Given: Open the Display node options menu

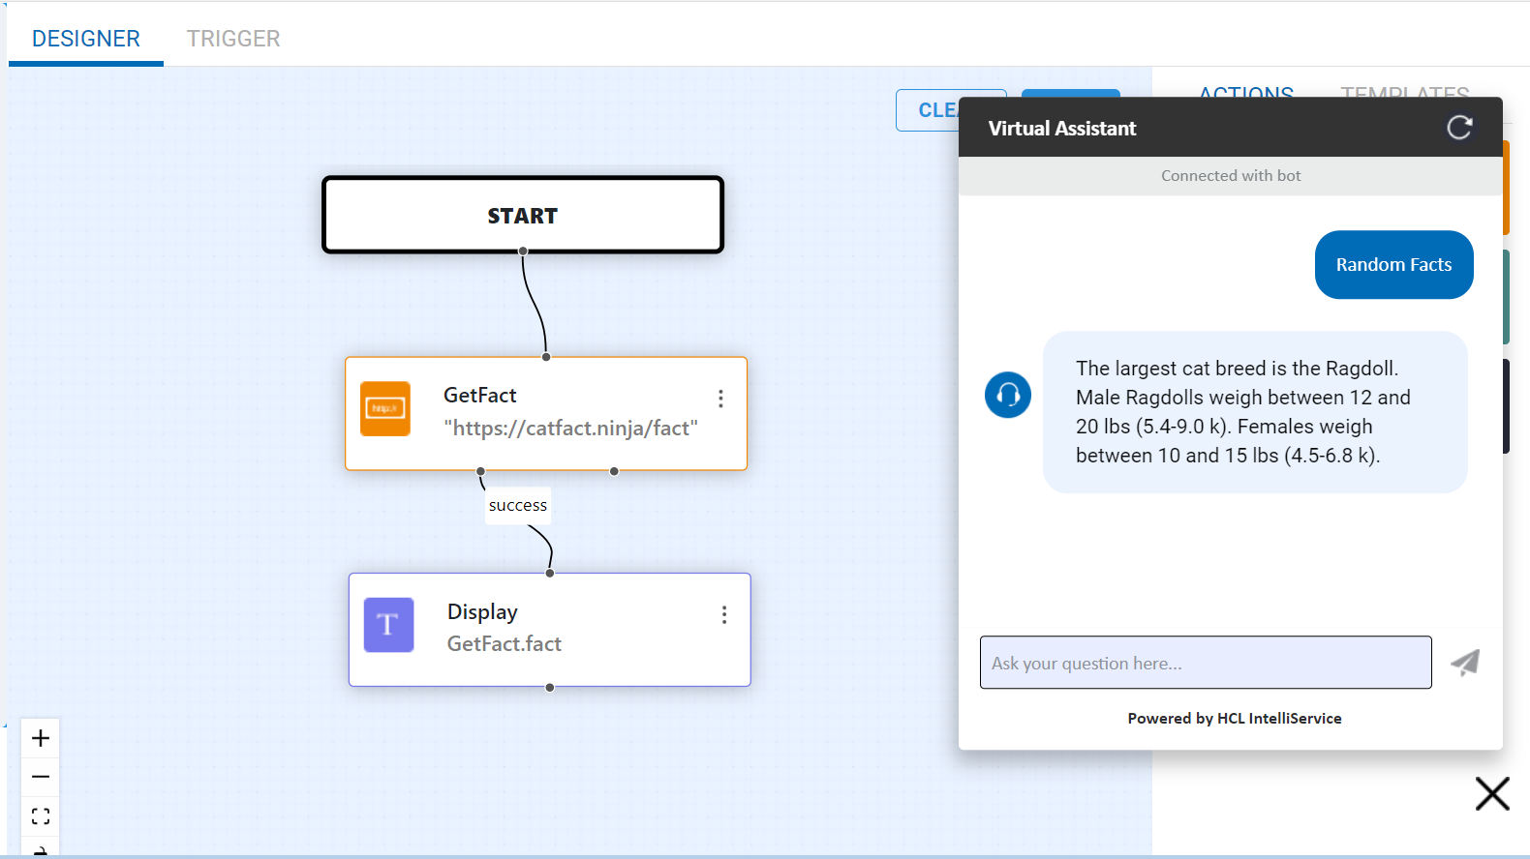Looking at the screenshot, I should click(x=724, y=615).
